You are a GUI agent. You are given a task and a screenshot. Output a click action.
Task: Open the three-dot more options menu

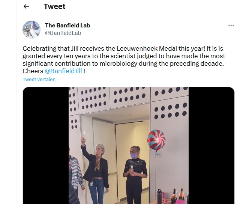click(231, 26)
